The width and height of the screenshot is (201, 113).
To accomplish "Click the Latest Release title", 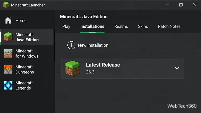I will 103,65.
